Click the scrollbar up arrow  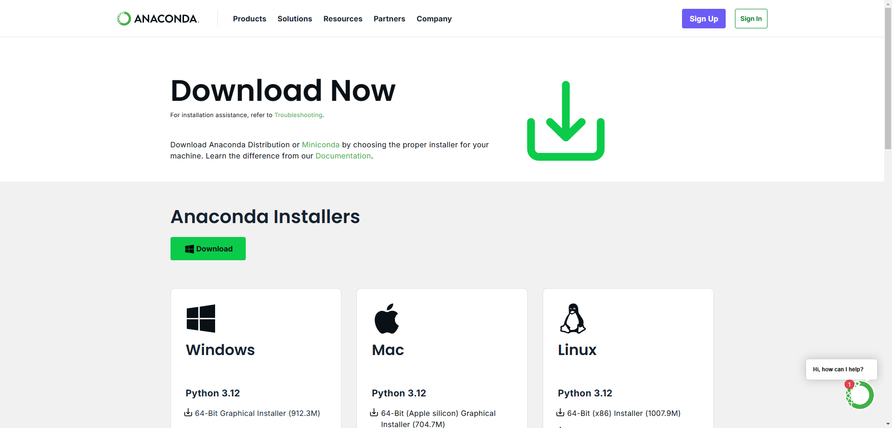[888, 4]
